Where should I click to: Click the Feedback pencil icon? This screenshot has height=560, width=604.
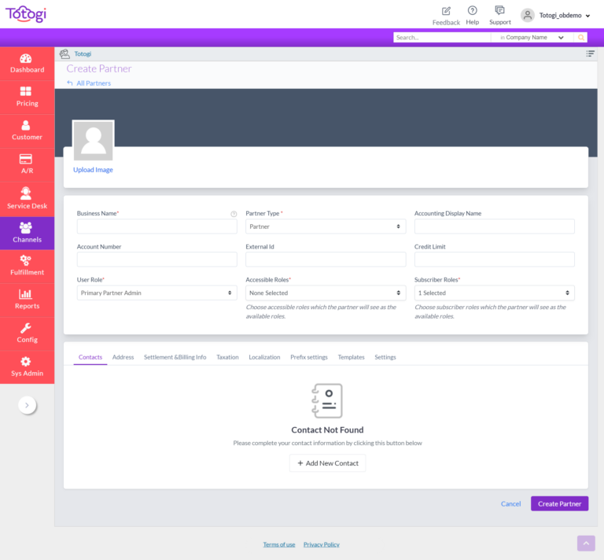coord(446,11)
